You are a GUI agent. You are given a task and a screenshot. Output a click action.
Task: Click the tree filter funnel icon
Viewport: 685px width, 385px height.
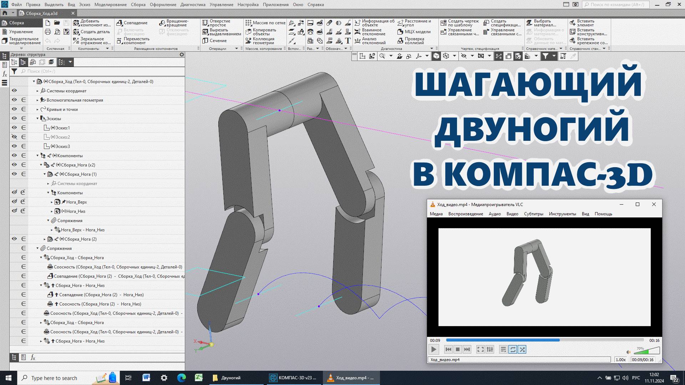(x=14, y=71)
